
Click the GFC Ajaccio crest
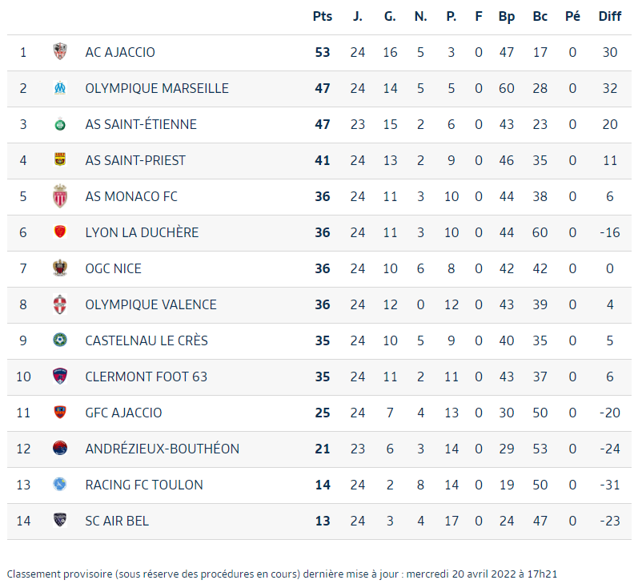tap(60, 412)
